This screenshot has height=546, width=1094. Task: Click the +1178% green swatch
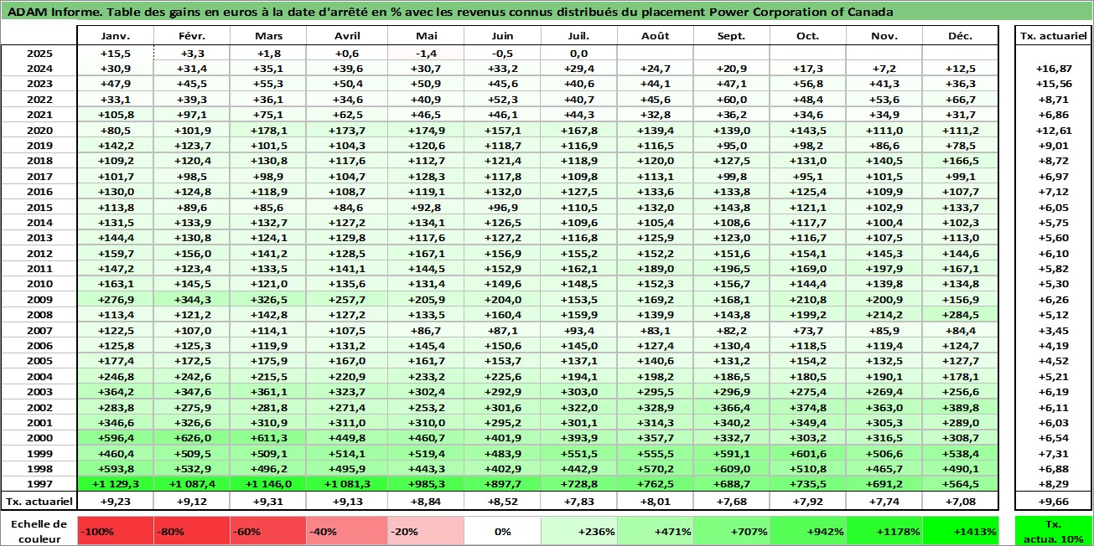click(x=884, y=531)
